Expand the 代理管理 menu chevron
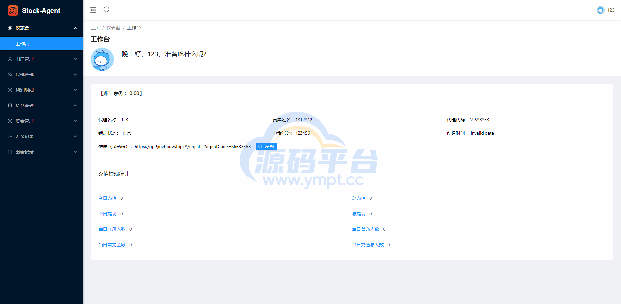This screenshot has width=621, height=304. coord(75,75)
